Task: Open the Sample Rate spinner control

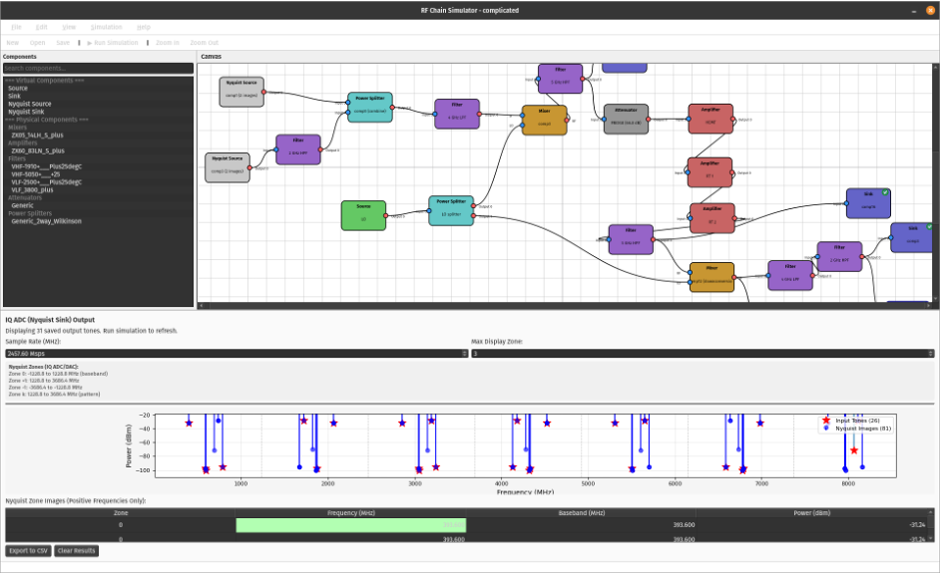Action: point(464,353)
